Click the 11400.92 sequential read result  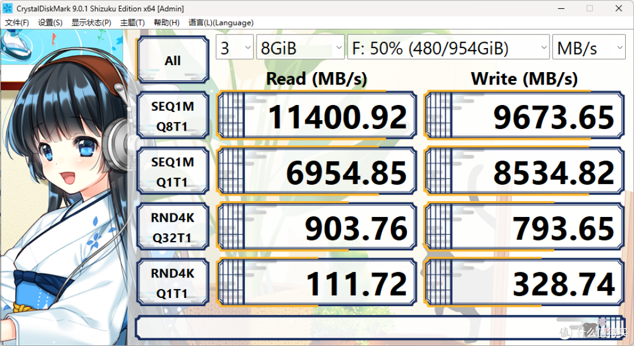[x=316, y=116]
